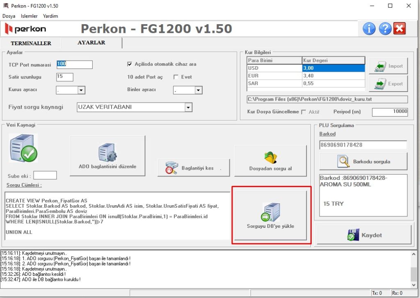Click the AROMA SU 500ML result text
Image resolution: width=420 pixels, height=298 pixels.
tap(345, 184)
